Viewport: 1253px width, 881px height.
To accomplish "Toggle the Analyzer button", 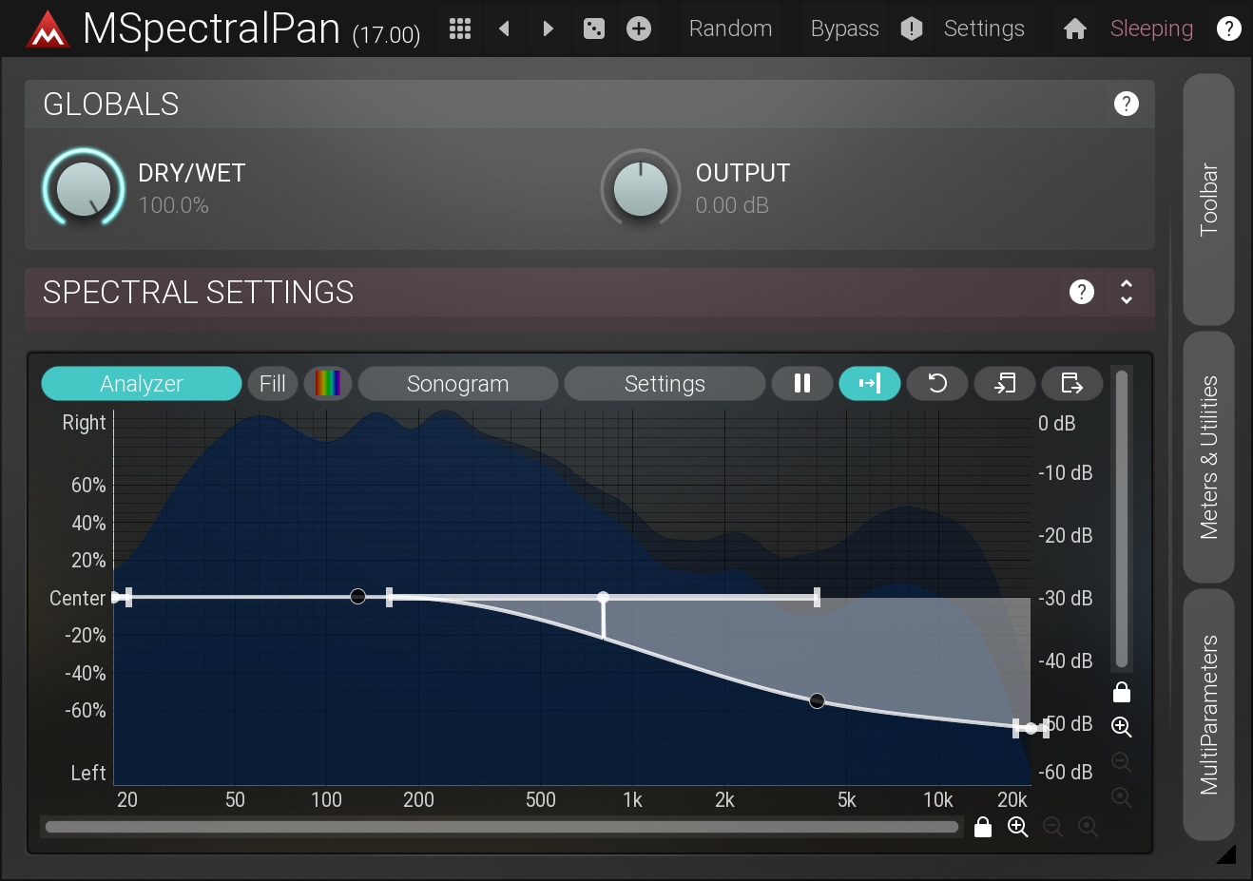I will [142, 383].
